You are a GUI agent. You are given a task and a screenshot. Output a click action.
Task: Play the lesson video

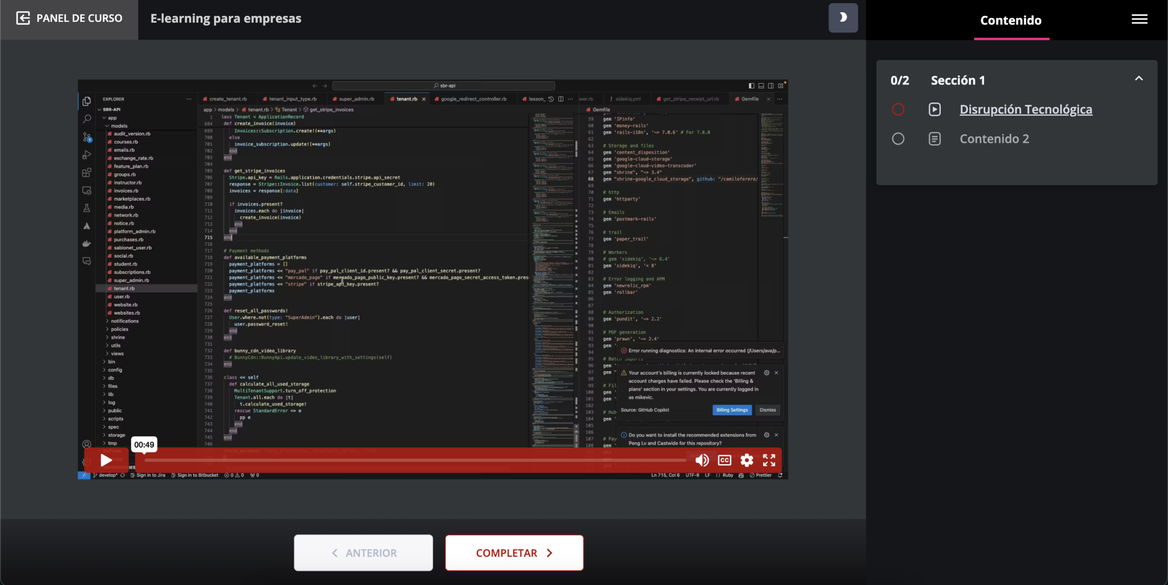[x=106, y=460]
